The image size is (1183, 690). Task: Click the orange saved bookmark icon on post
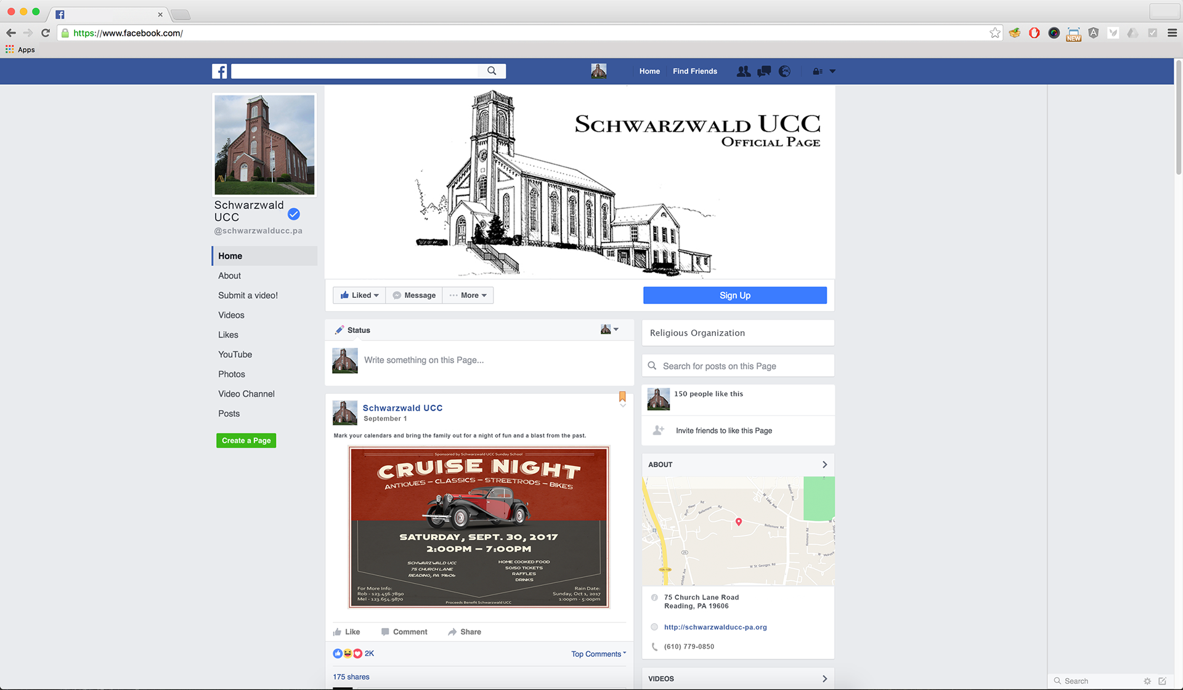622,397
